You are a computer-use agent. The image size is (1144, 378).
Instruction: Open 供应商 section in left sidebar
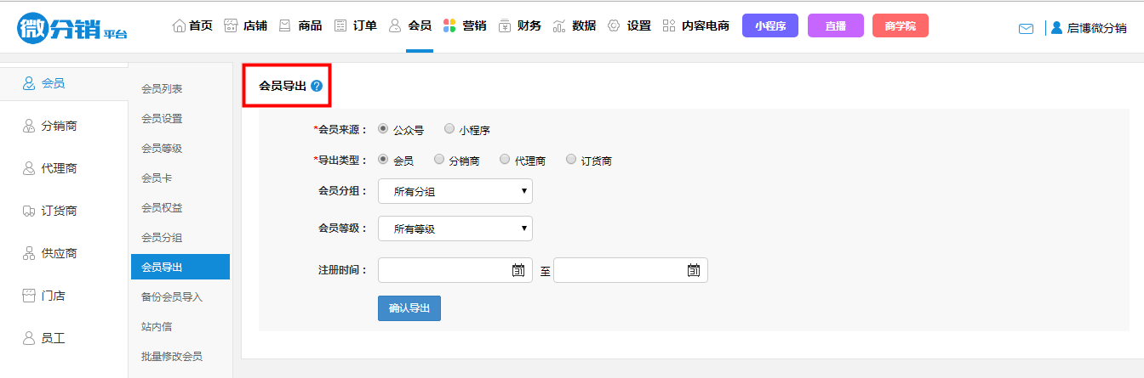(59, 253)
